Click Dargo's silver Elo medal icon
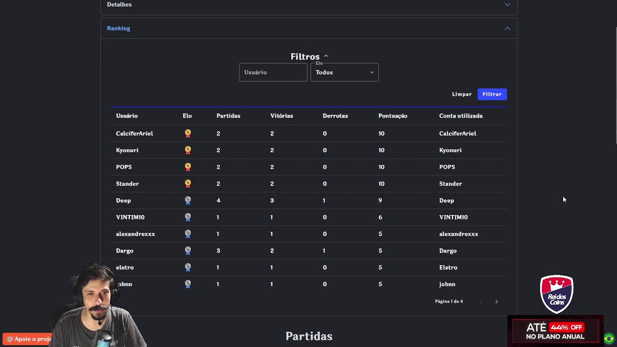The width and height of the screenshot is (617, 347). pyautogui.click(x=188, y=251)
